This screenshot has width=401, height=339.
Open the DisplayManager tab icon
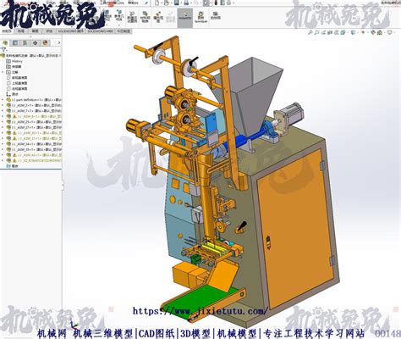coord(45,43)
